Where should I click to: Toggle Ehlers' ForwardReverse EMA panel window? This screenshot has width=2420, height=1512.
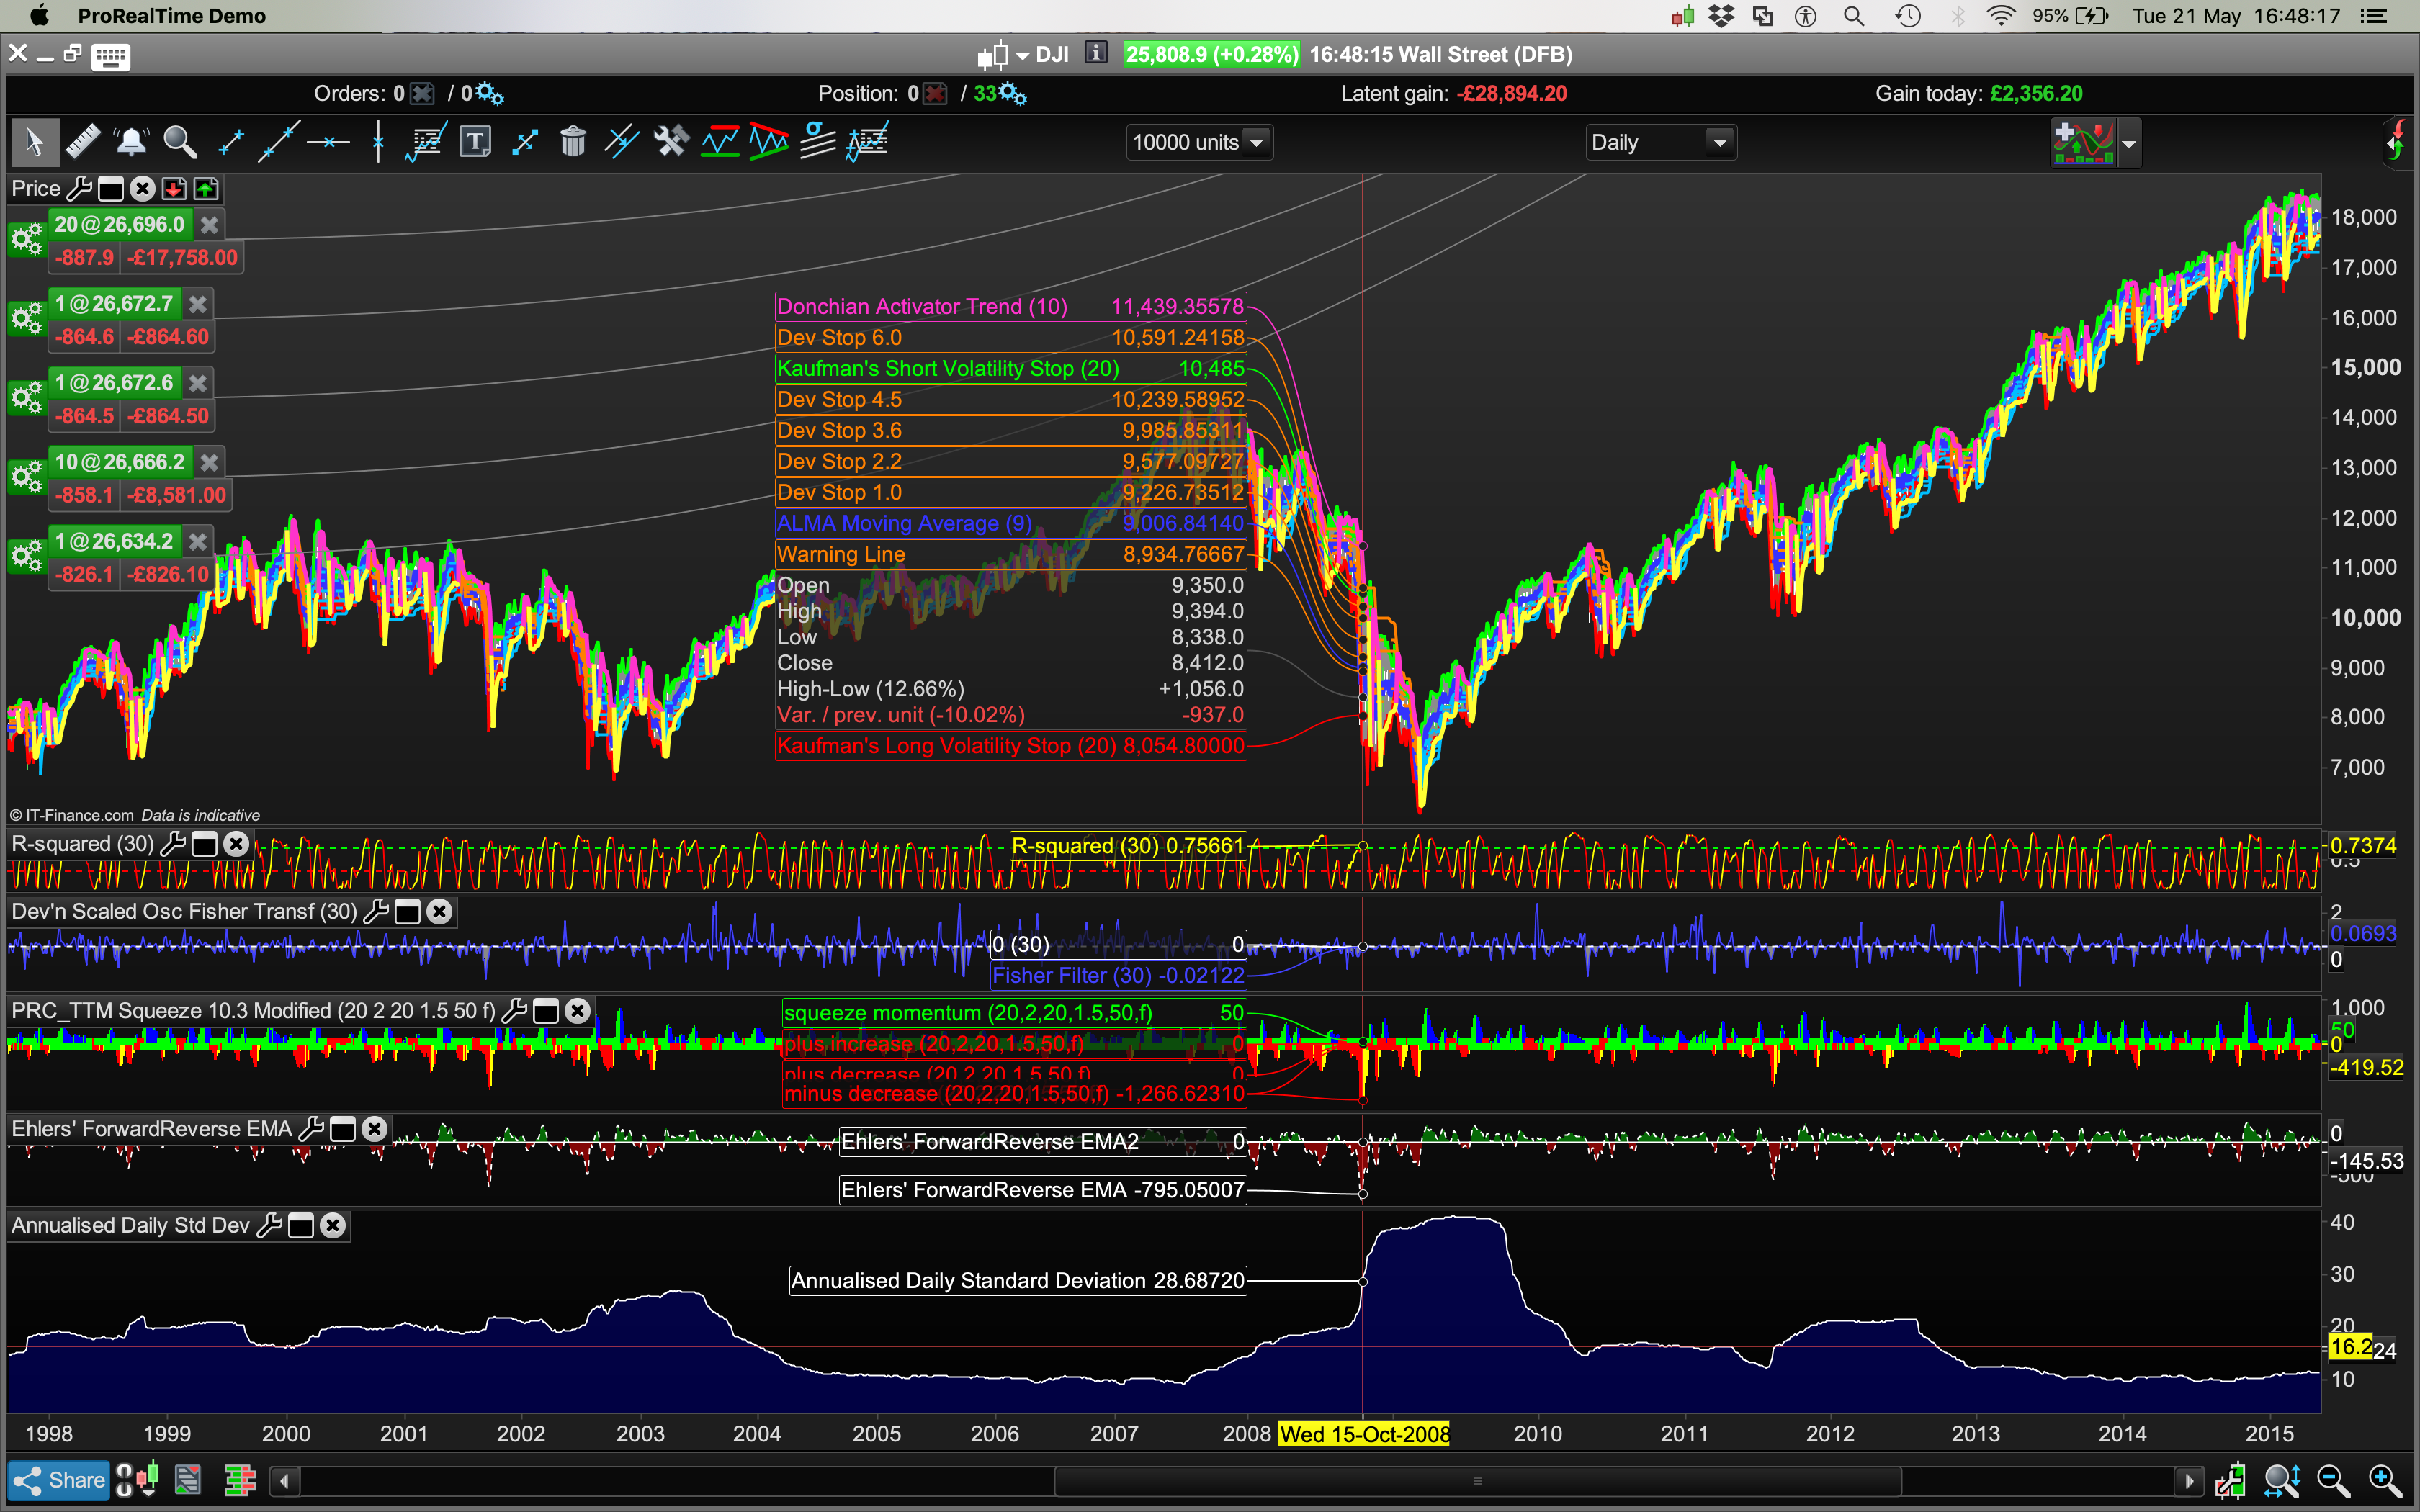[343, 1129]
